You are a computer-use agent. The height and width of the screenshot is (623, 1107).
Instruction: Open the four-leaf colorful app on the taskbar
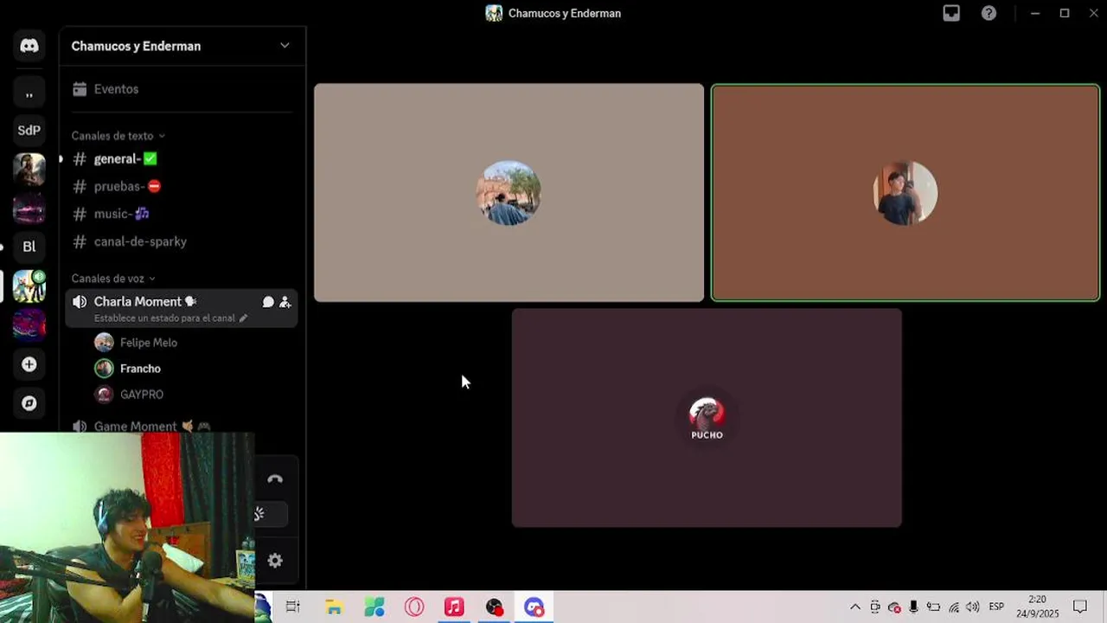[x=374, y=607]
